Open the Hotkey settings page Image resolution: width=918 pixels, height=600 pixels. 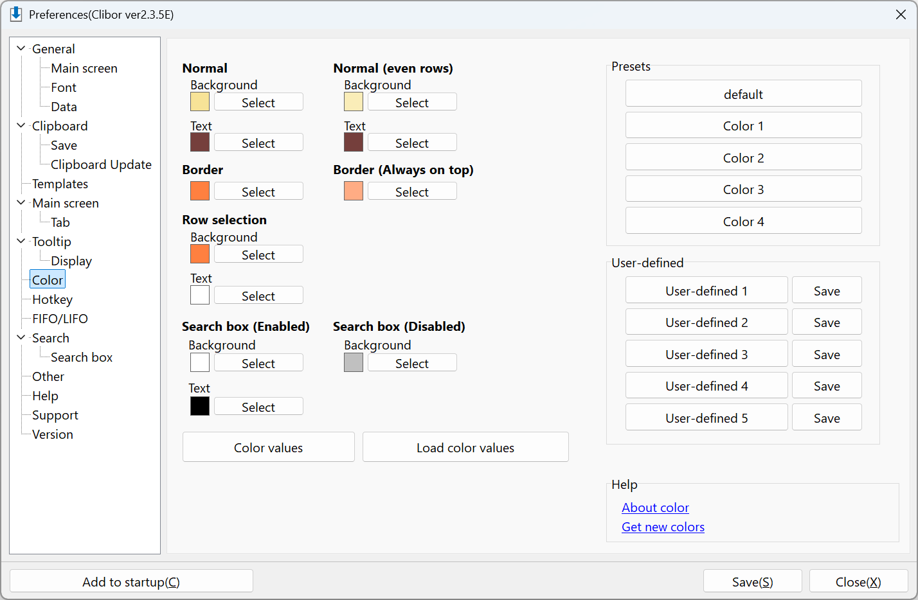coord(52,299)
